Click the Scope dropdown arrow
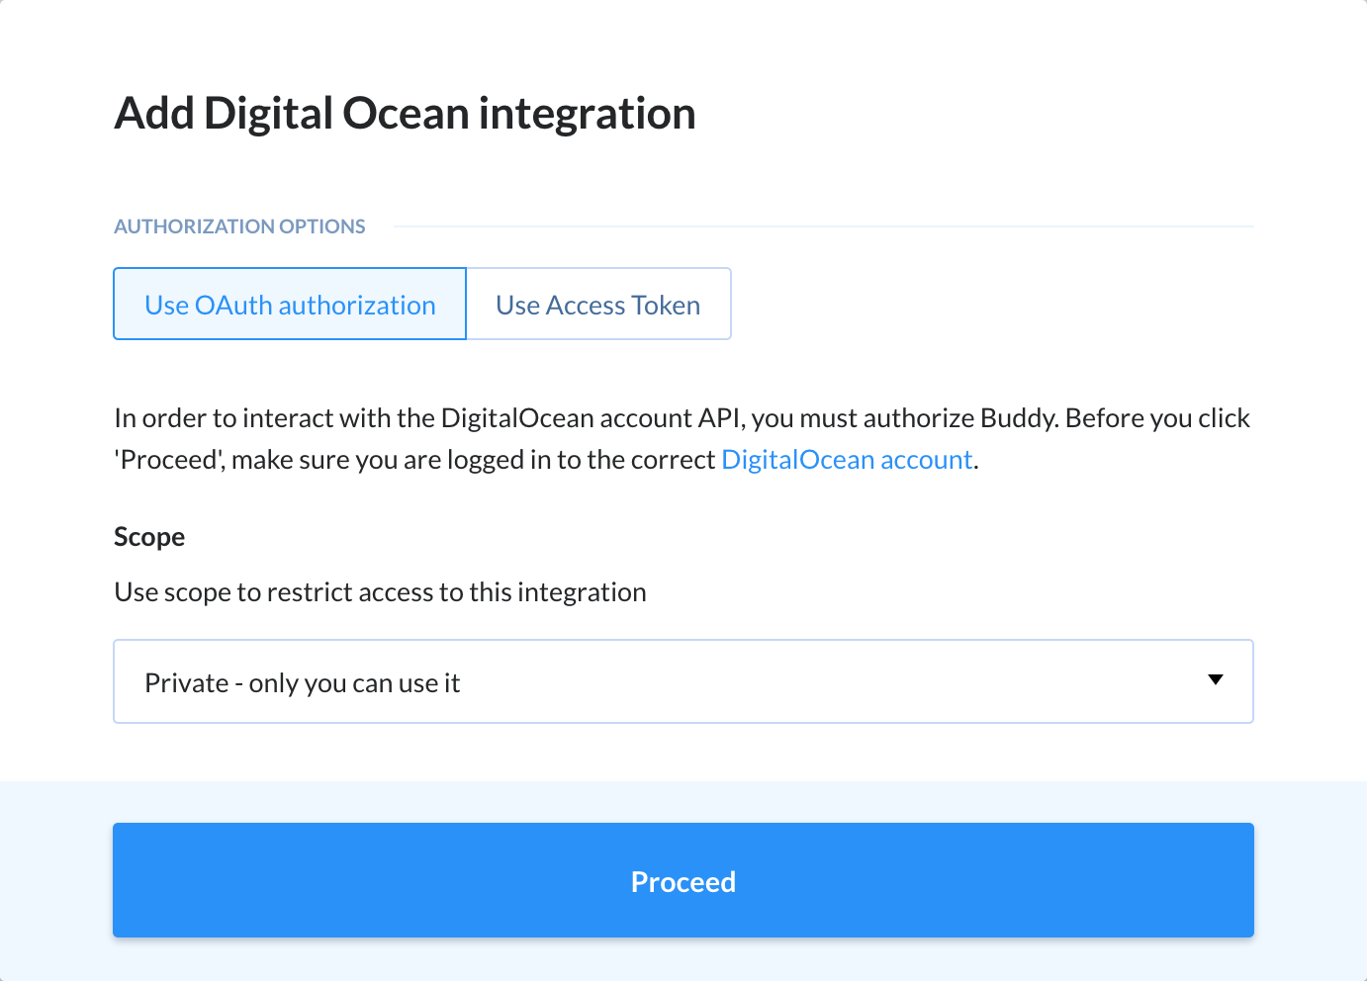The height and width of the screenshot is (981, 1367). click(x=1216, y=679)
